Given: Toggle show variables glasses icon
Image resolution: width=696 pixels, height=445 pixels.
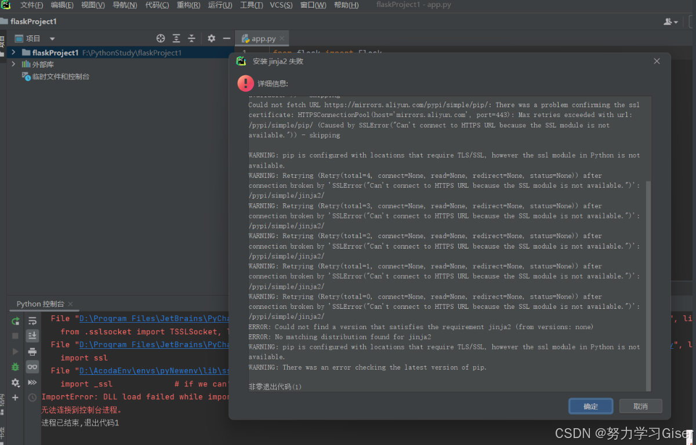Looking at the screenshot, I should click(x=32, y=367).
